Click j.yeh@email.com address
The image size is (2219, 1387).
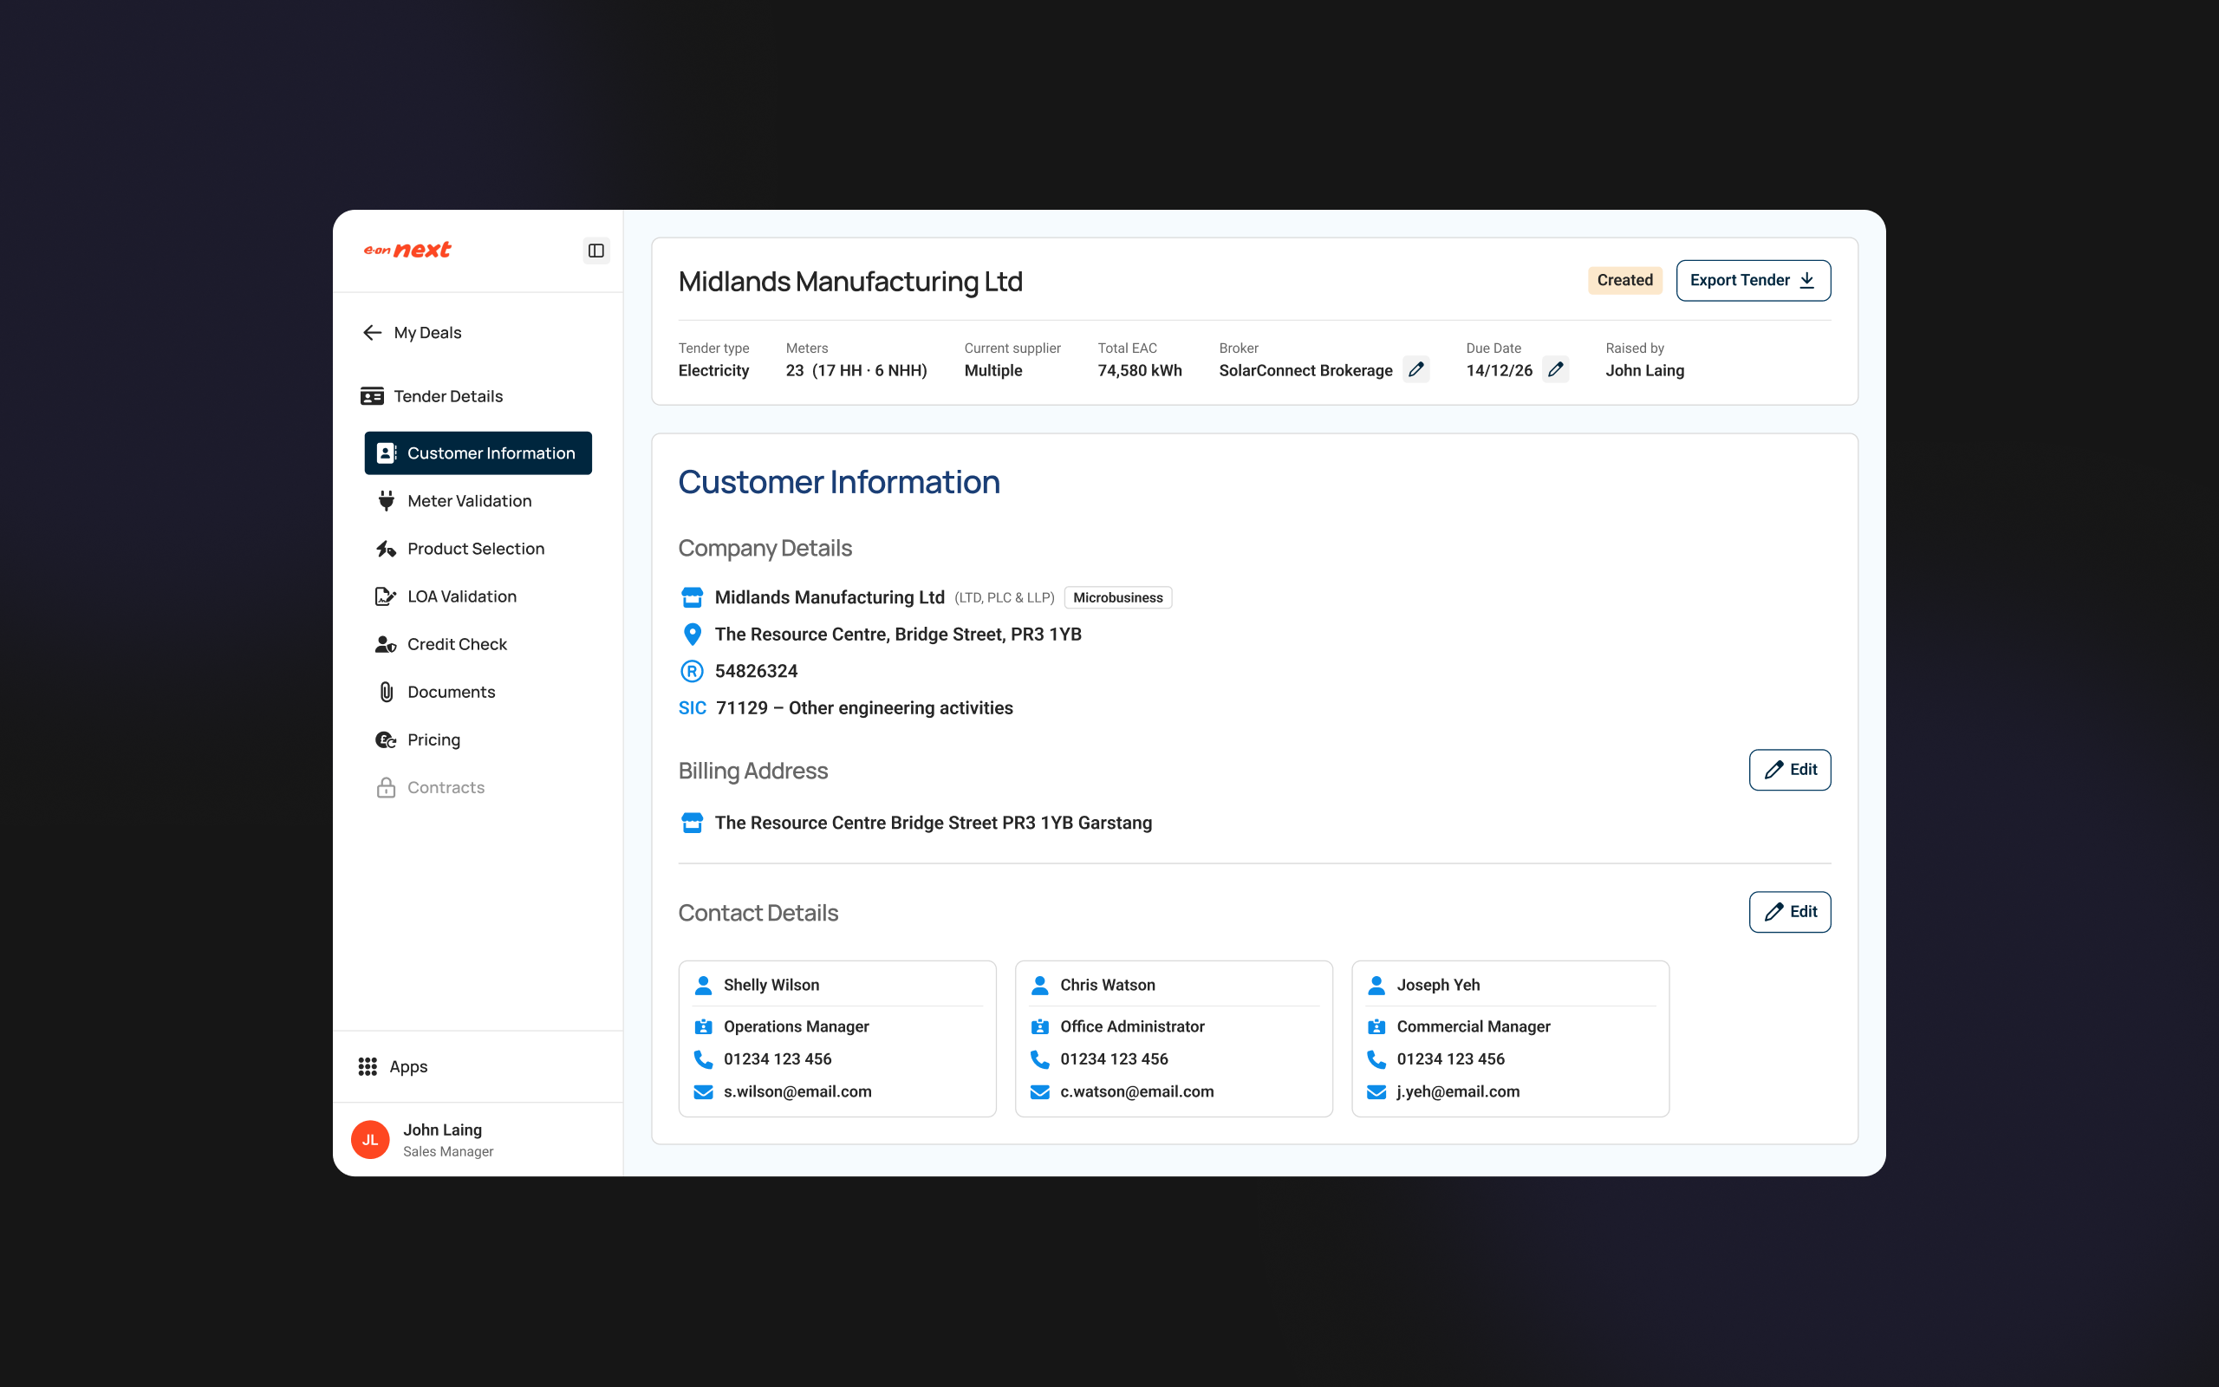tap(1458, 1091)
